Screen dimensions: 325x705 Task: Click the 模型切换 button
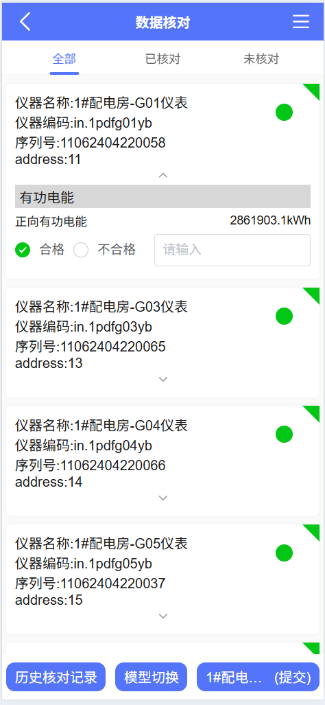(x=152, y=677)
